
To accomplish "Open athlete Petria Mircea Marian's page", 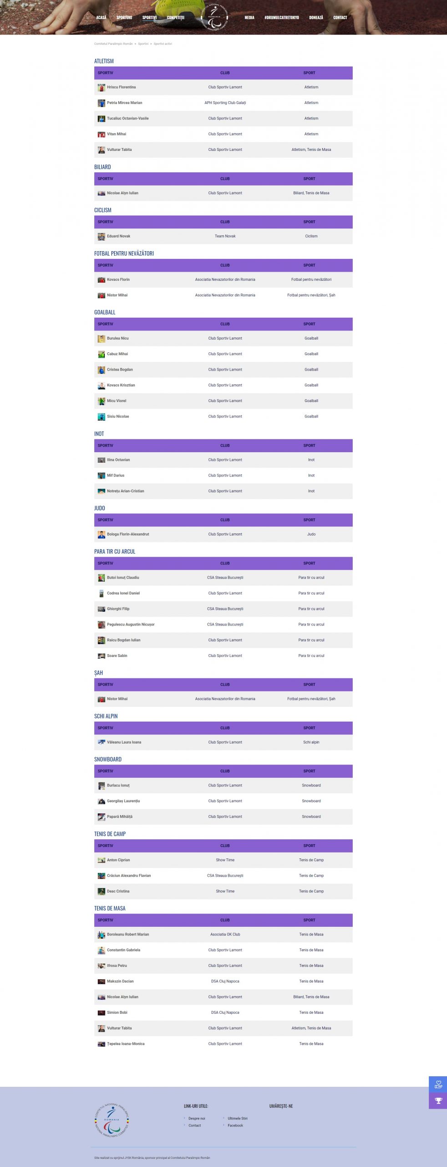I will pos(124,103).
